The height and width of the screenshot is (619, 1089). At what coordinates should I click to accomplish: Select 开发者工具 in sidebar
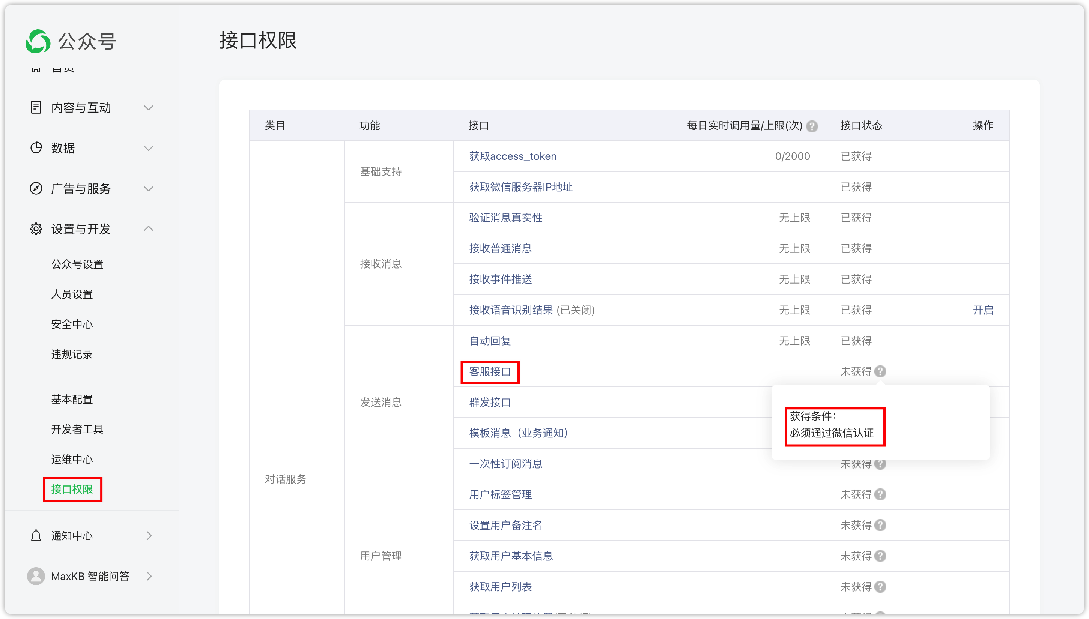(x=77, y=430)
